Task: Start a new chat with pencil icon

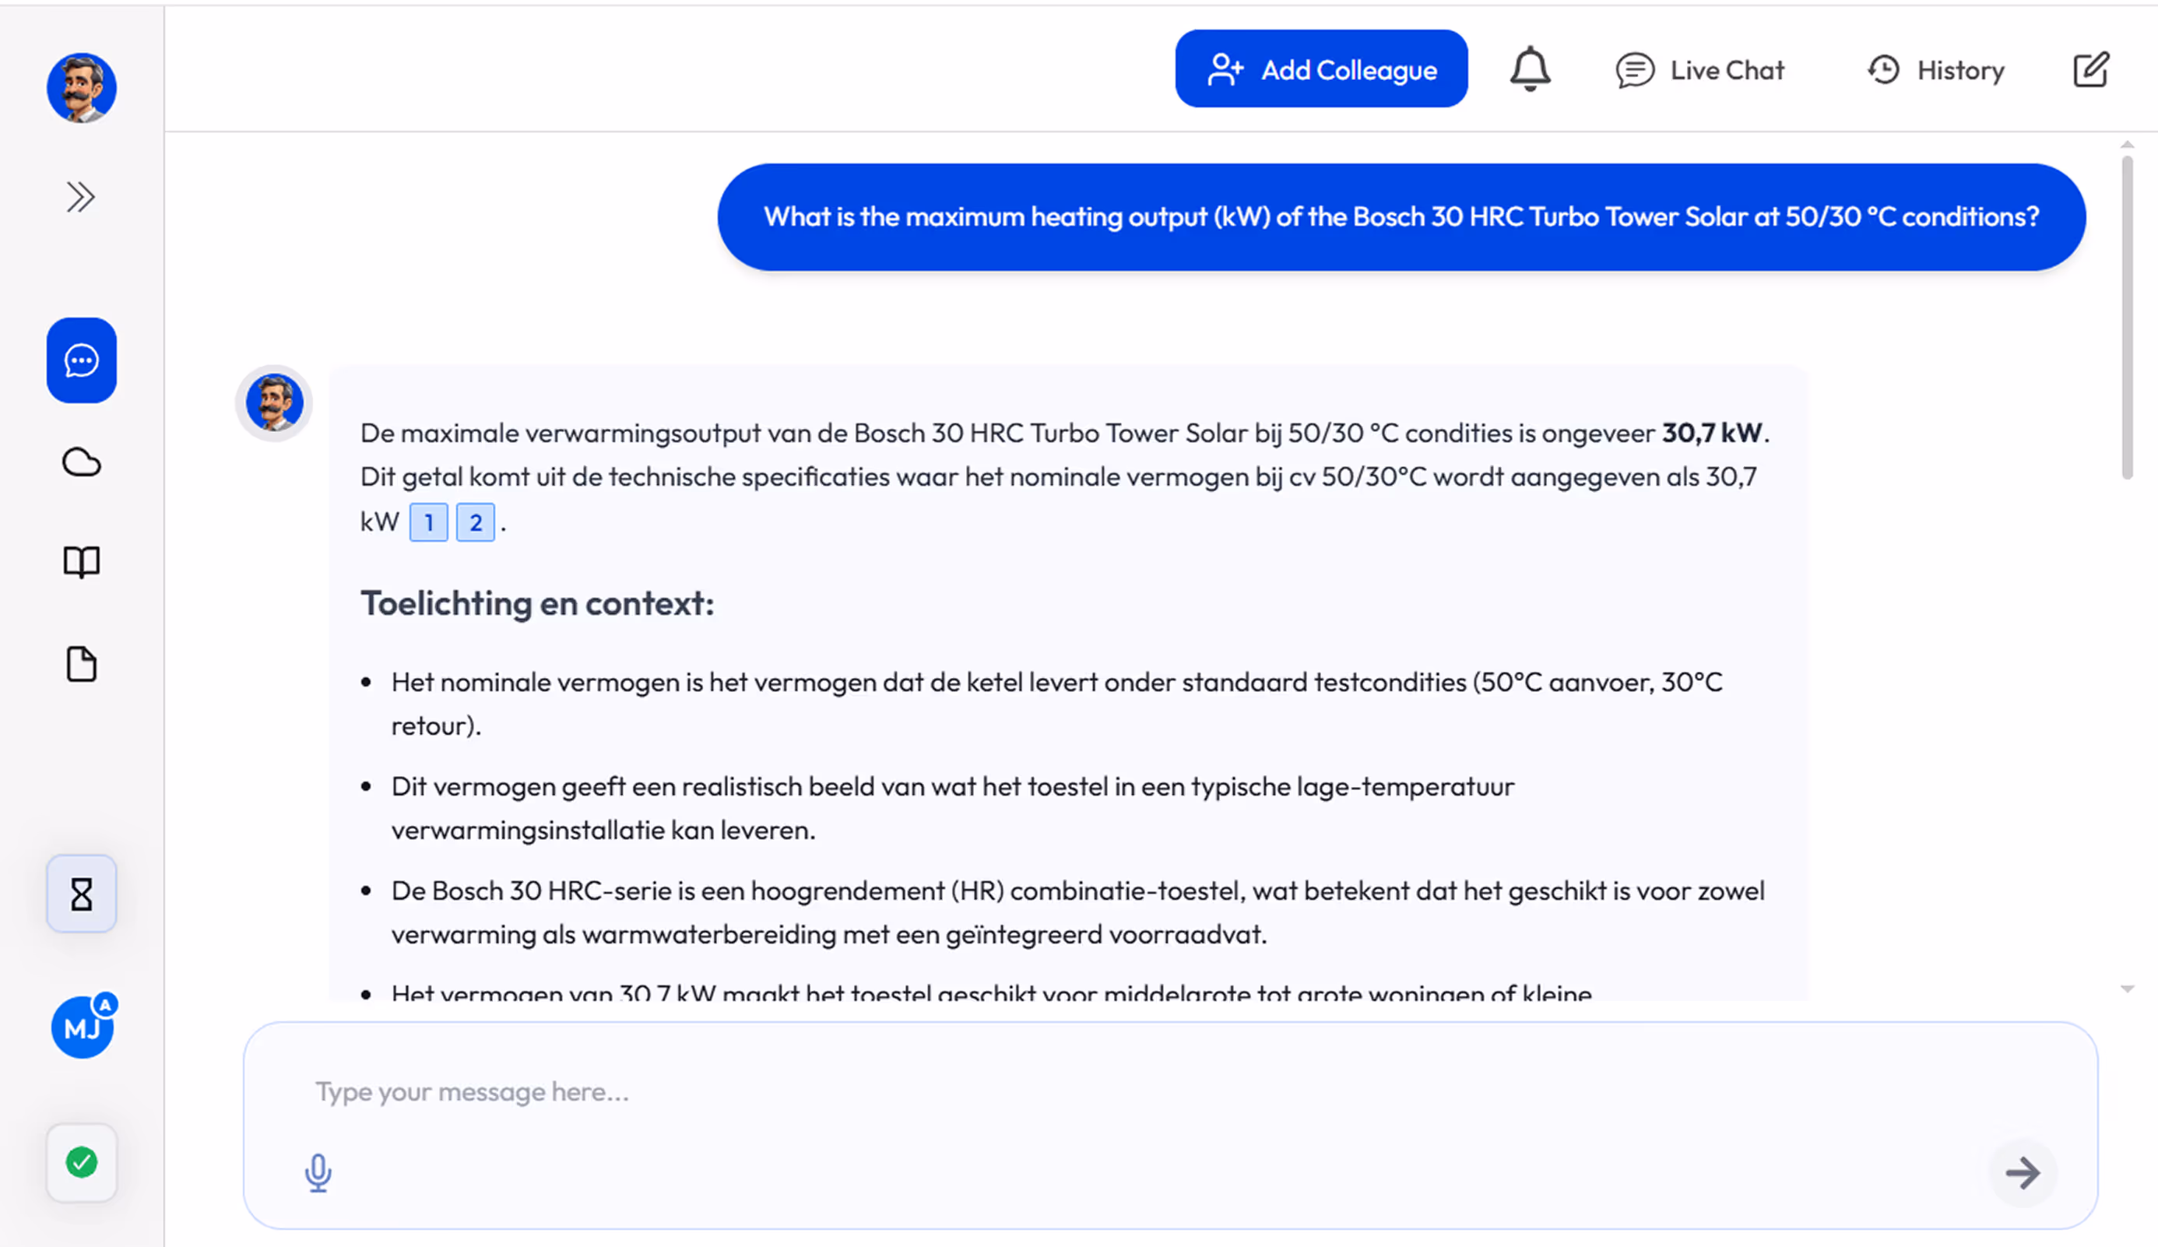Action: pyautogui.click(x=2090, y=70)
